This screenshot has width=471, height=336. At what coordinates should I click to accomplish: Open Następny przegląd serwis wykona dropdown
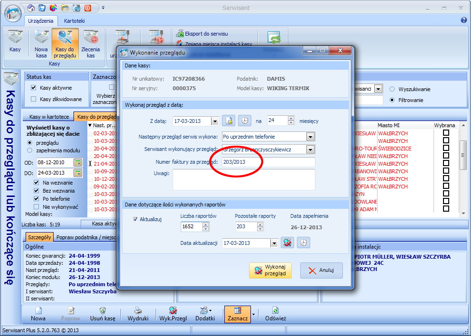[310, 137]
